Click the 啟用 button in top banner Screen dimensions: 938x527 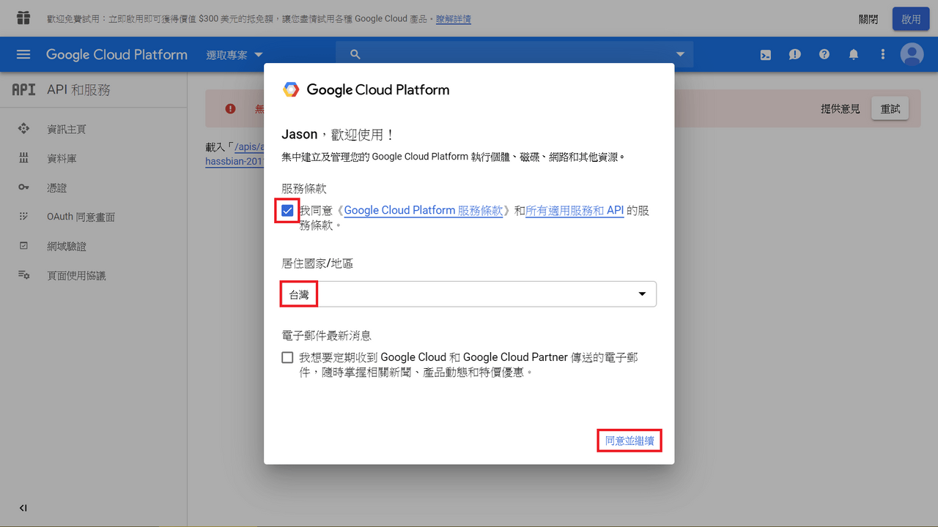pos(911,19)
